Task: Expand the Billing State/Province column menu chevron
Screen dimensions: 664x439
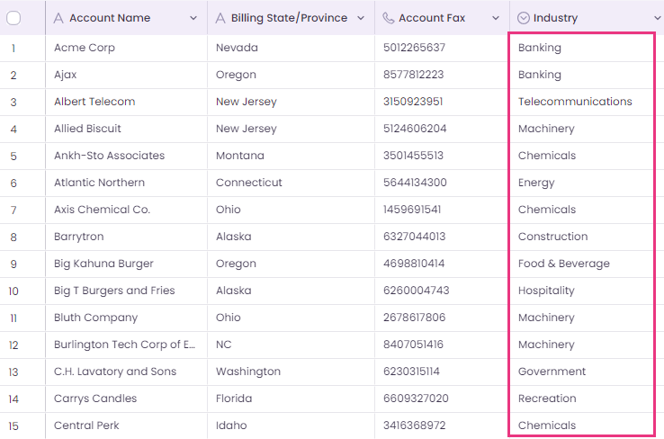Action: pos(361,18)
